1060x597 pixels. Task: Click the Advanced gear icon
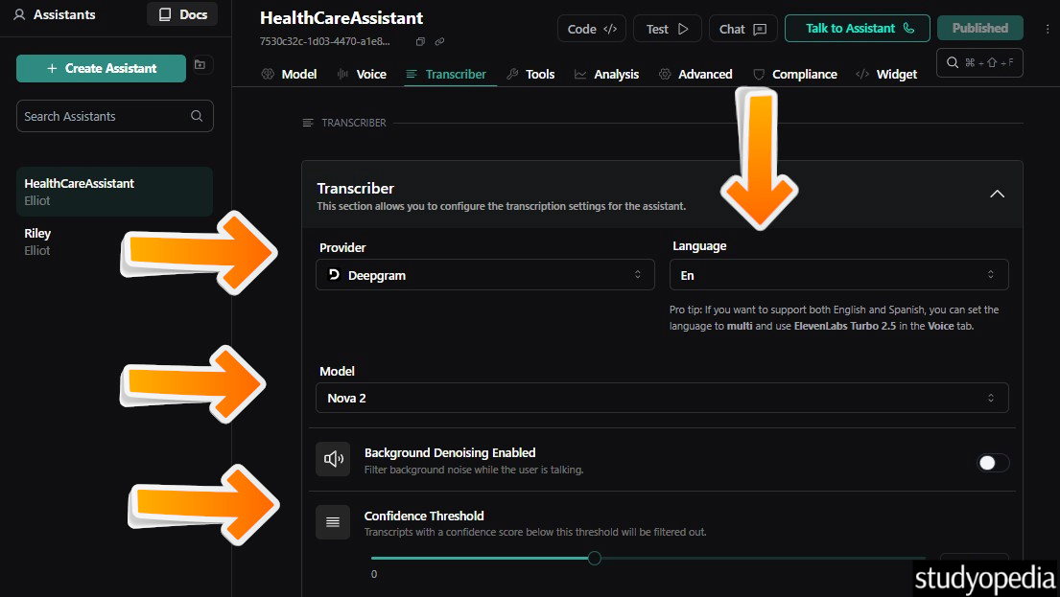point(665,73)
